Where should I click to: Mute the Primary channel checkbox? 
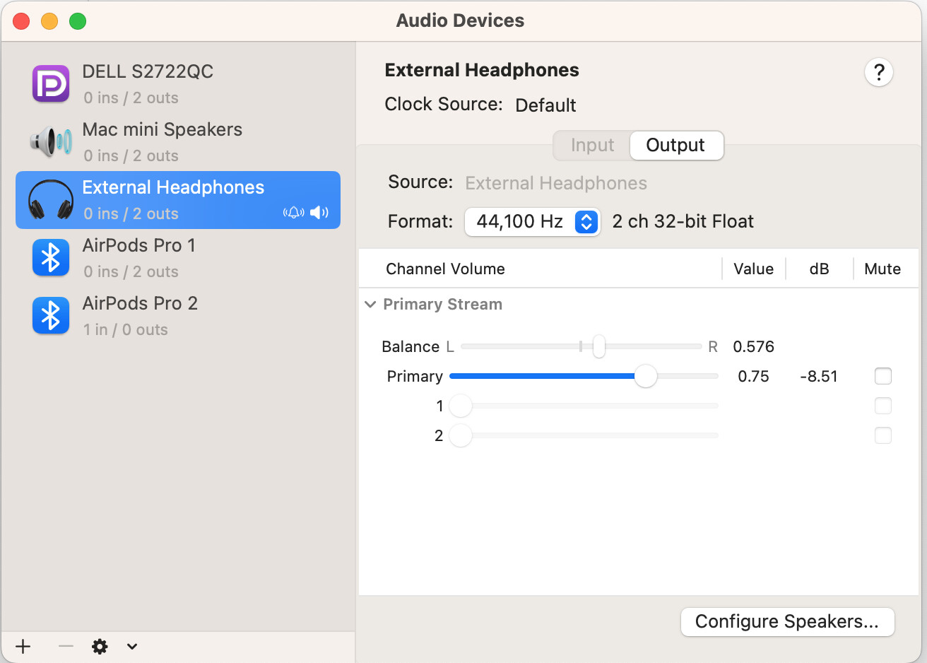[883, 376]
